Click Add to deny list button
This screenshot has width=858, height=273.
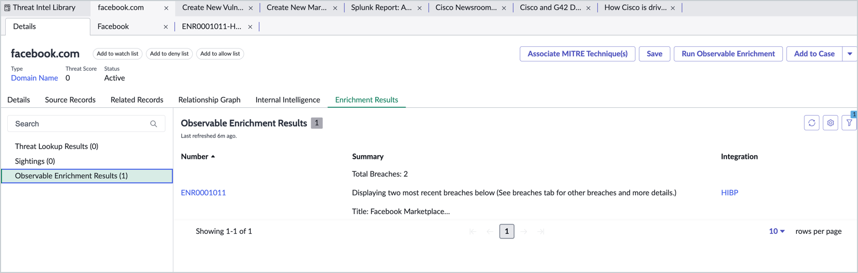point(169,54)
